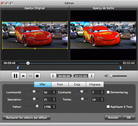The width and height of the screenshot is (138, 126).
Task: Check the Appliquer à Tous checkbox
Action: [108, 107]
